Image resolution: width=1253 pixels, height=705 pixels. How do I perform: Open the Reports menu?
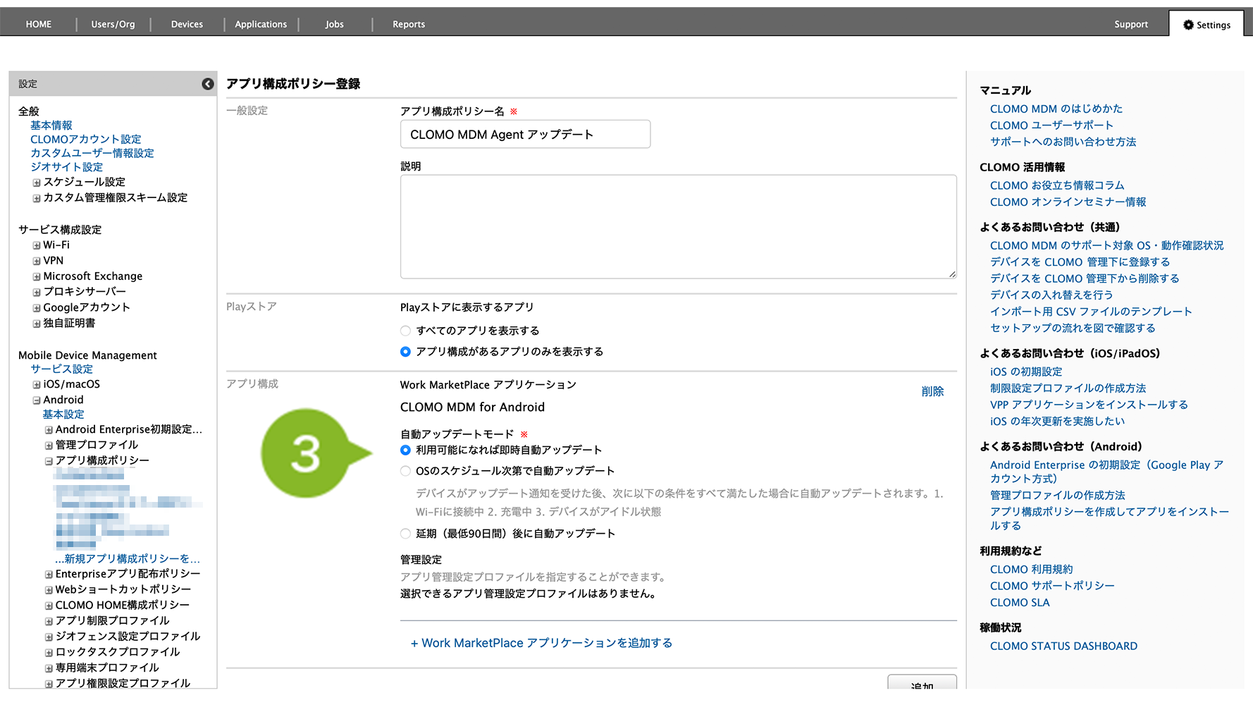pos(409,24)
